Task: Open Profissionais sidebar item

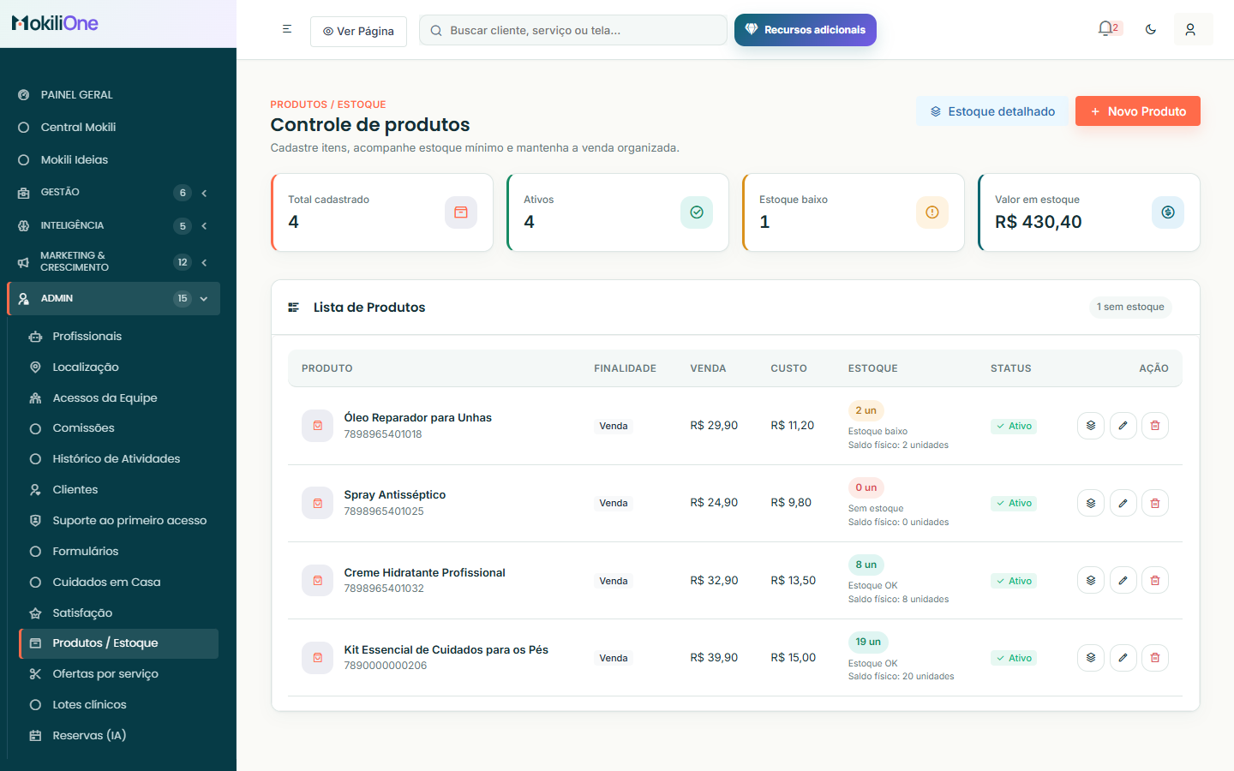Action: (x=118, y=337)
